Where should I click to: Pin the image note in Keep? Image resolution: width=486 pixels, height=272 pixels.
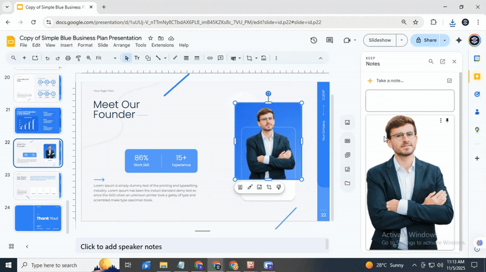pos(448,121)
